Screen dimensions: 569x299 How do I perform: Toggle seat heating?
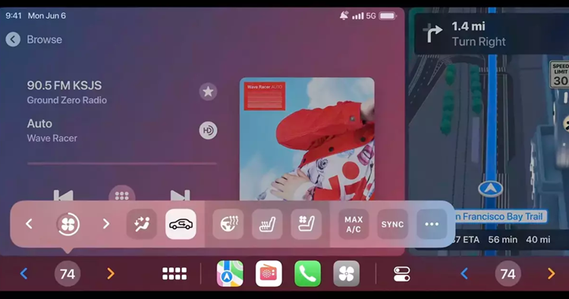[x=267, y=224]
